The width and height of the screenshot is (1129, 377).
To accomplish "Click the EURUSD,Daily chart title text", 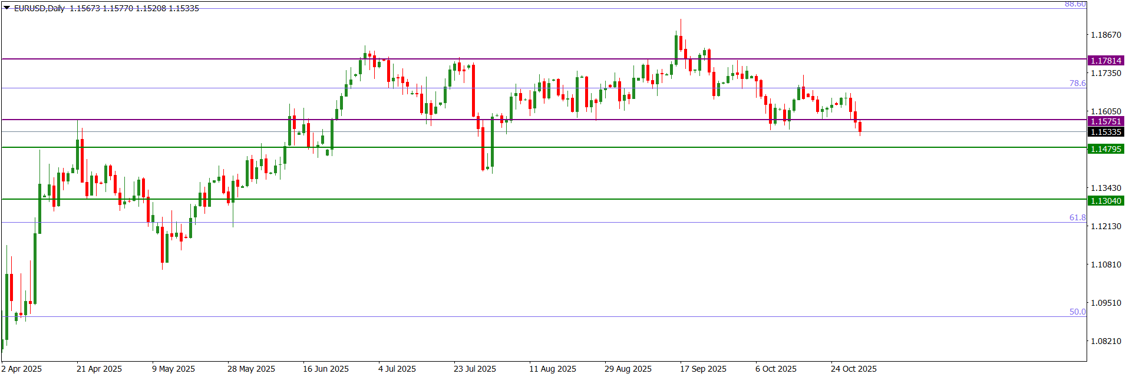I will [39, 8].
